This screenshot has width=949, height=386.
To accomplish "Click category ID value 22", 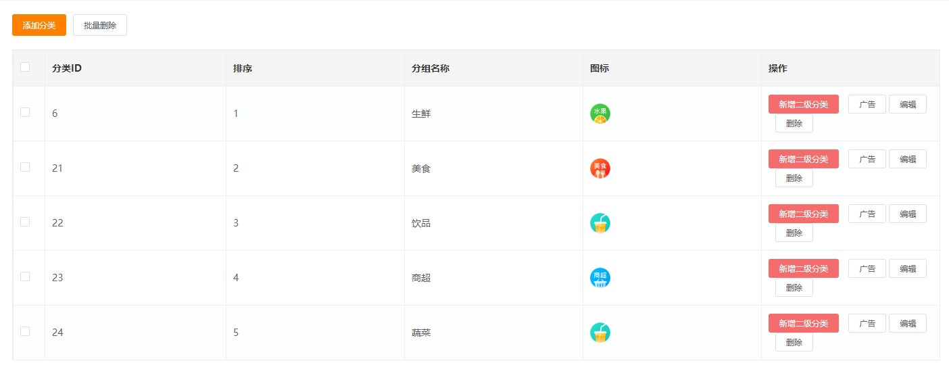I will [57, 223].
